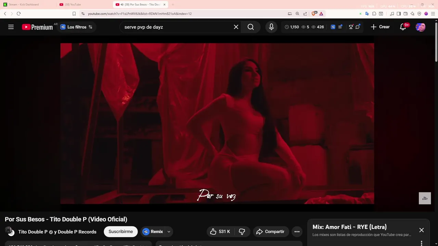This screenshot has width=438, height=246.
Task: Open site settings icon in address bar
Action: 83,14
